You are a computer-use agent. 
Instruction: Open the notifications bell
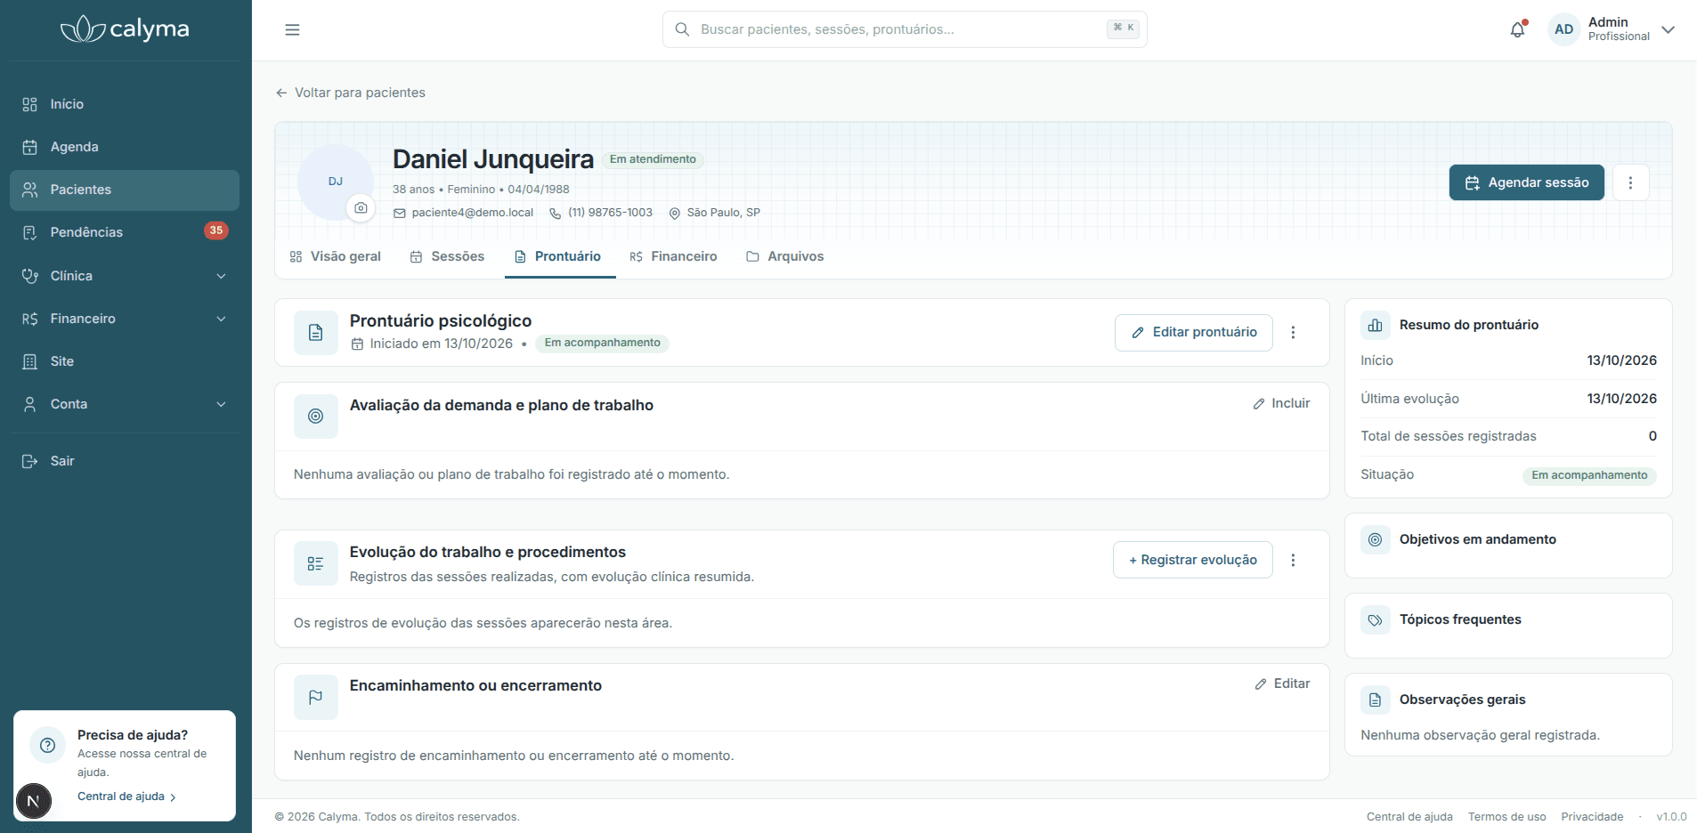pyautogui.click(x=1518, y=29)
